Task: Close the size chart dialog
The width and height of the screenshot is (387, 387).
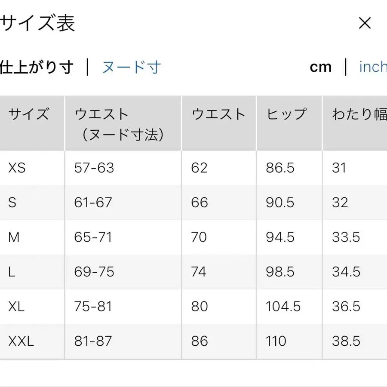Action: tap(365, 23)
